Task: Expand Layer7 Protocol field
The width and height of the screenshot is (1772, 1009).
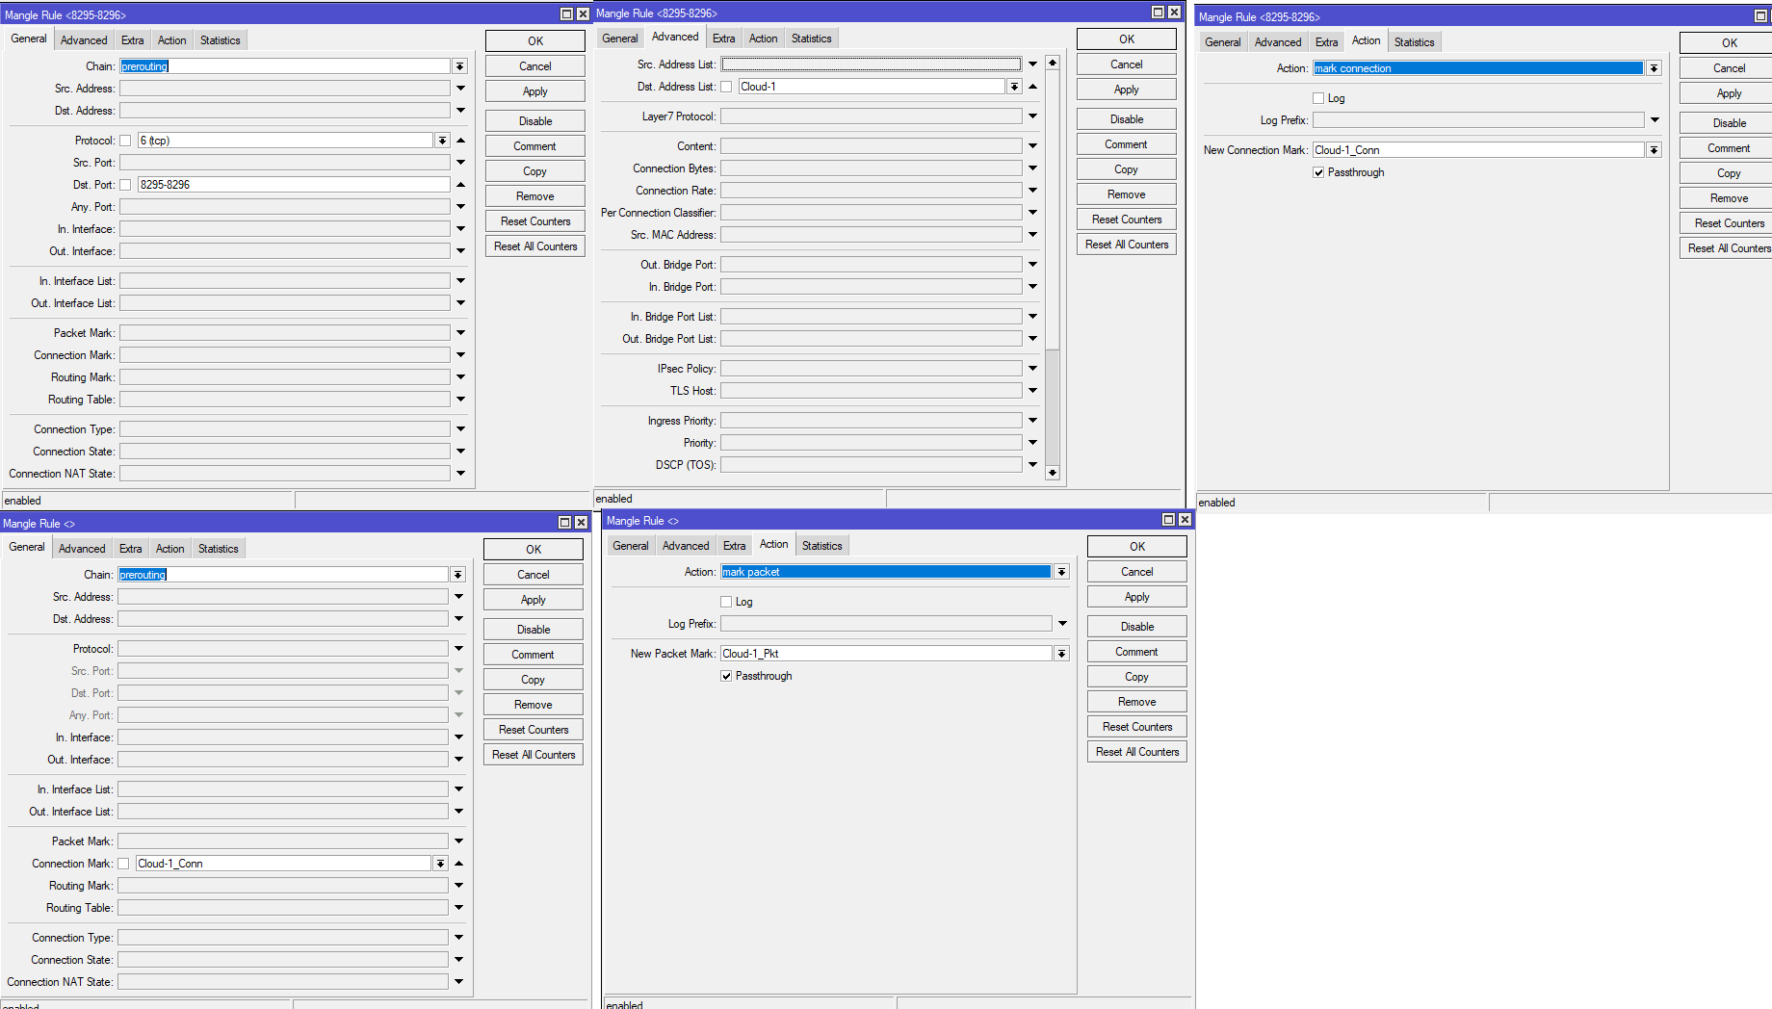Action: click(x=1033, y=116)
